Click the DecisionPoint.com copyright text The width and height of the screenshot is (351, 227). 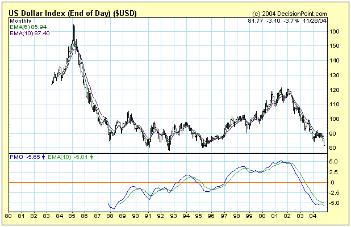(290, 14)
